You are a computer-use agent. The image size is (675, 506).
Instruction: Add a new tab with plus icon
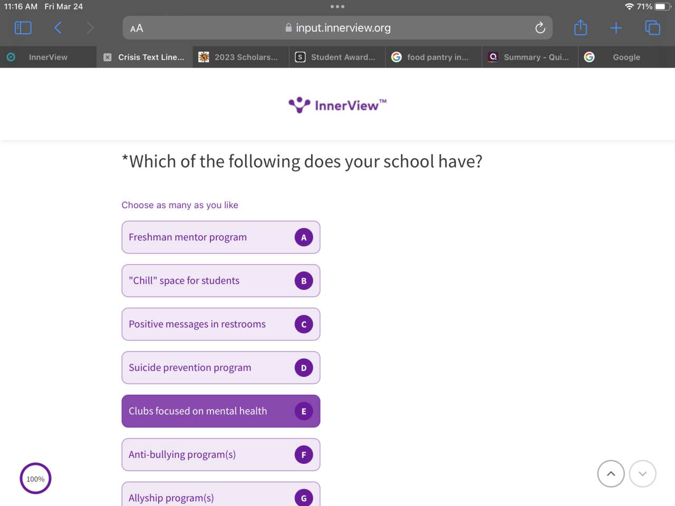tap(616, 28)
